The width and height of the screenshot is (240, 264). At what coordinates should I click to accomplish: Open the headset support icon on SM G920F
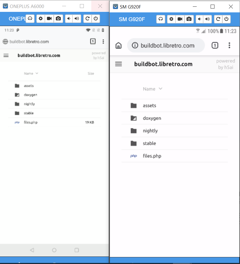161,19
